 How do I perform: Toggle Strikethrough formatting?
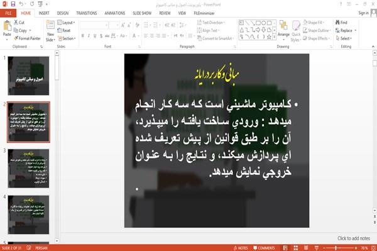pyautogui.click(x=107, y=36)
